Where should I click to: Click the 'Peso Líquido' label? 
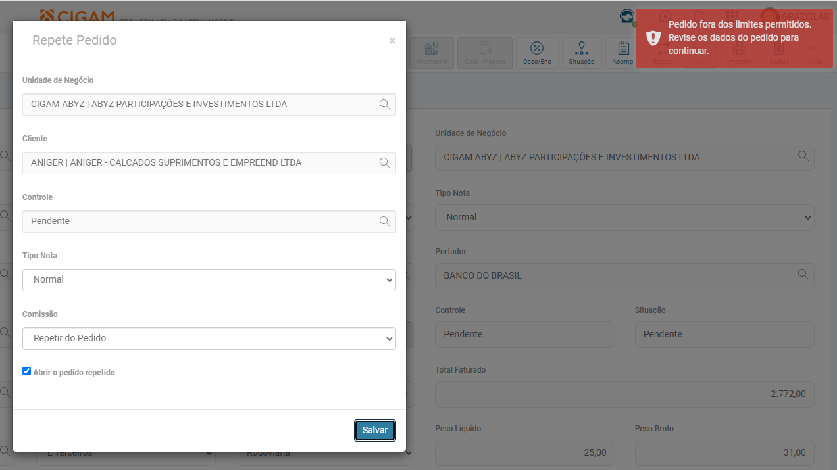[x=458, y=429]
